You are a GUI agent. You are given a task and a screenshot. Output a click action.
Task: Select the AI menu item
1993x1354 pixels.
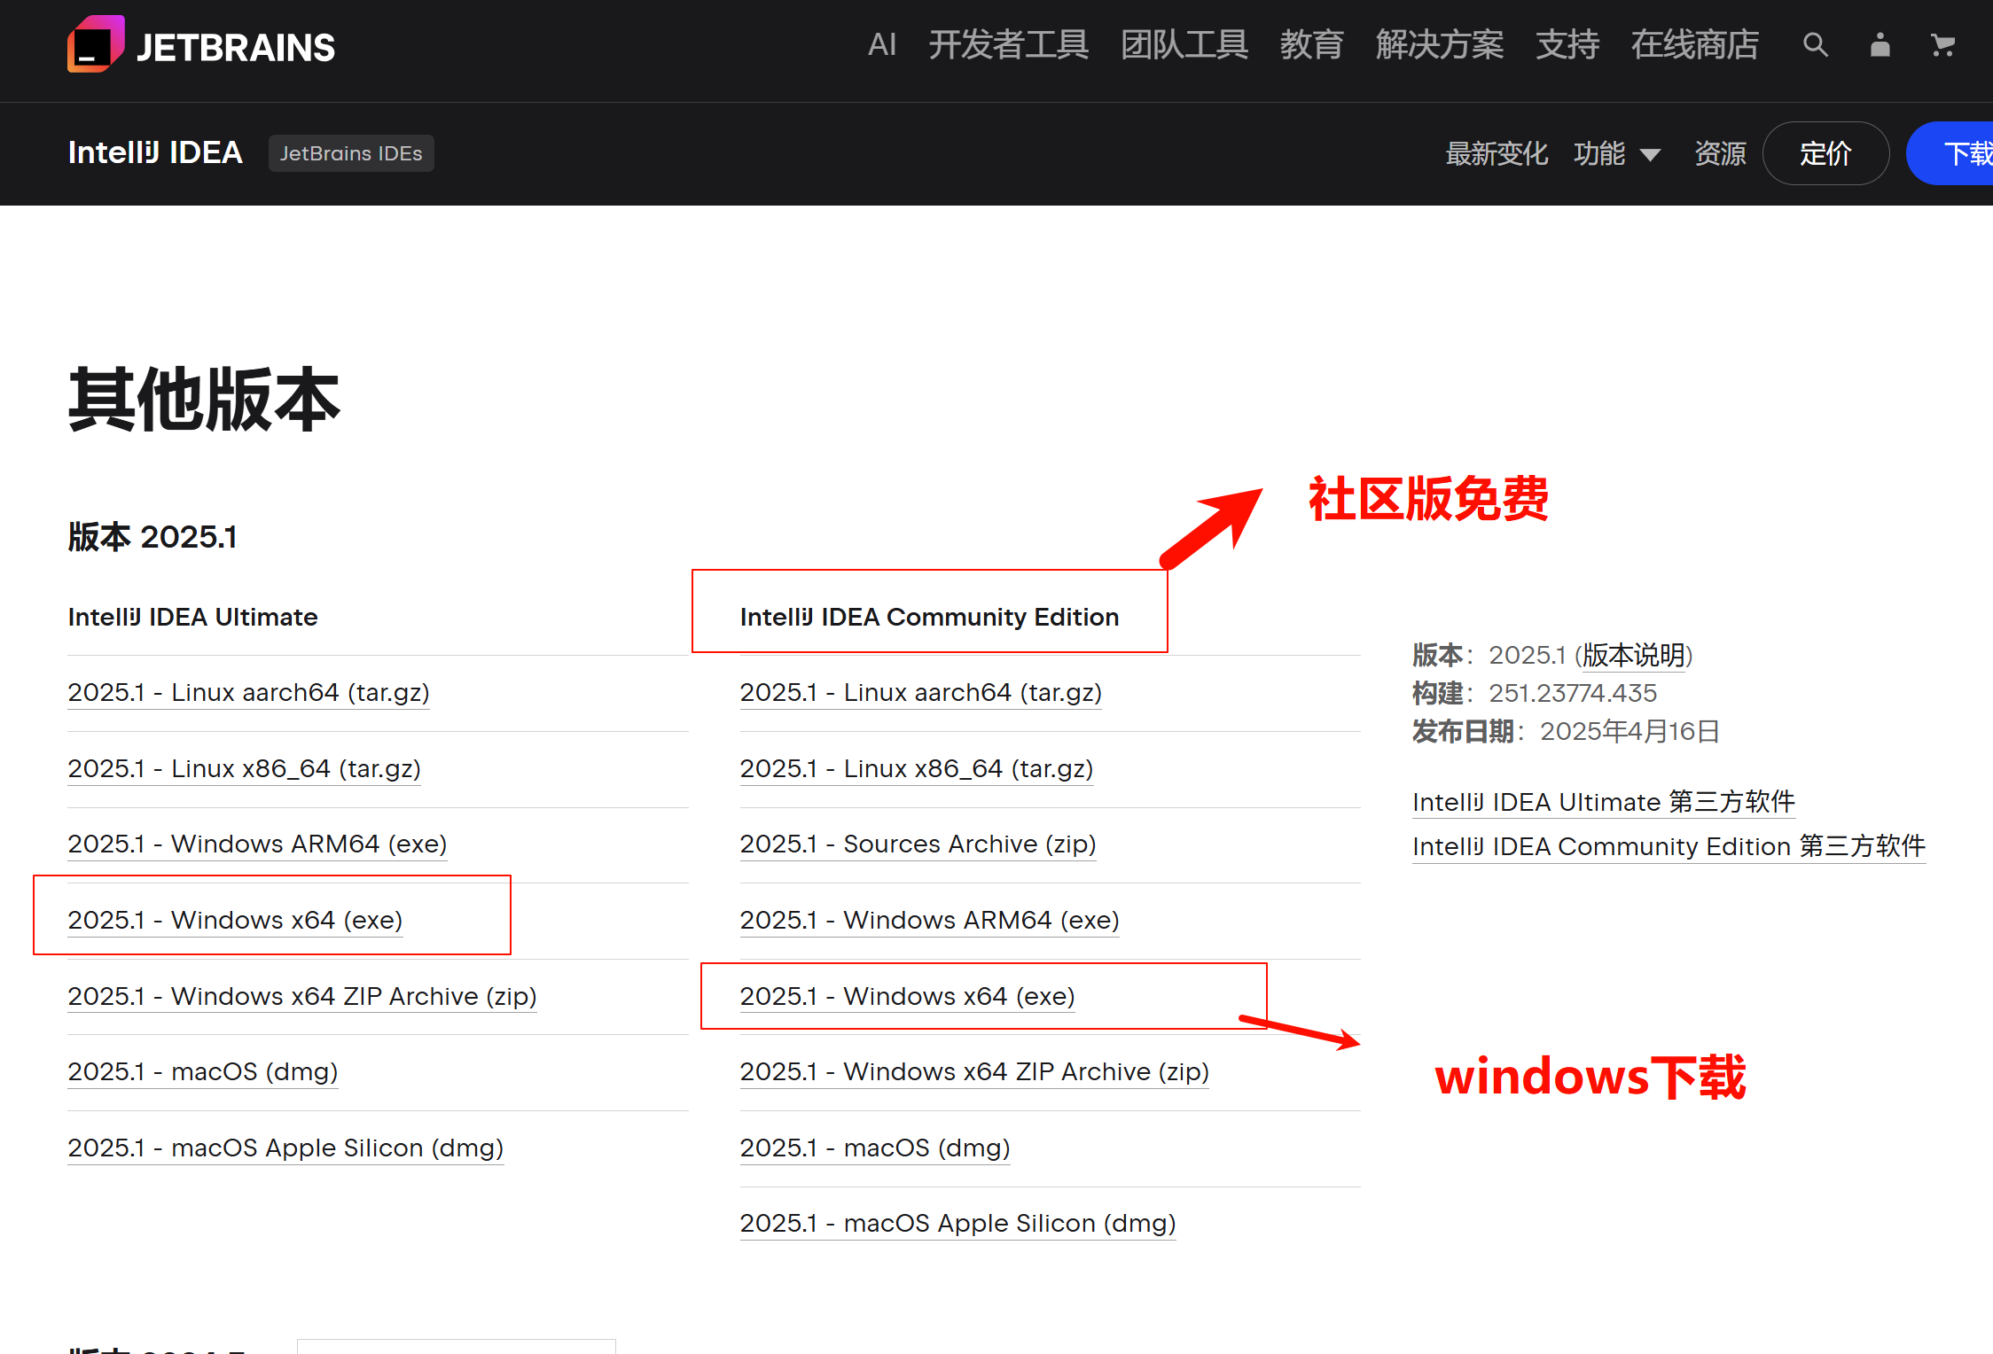click(x=881, y=44)
